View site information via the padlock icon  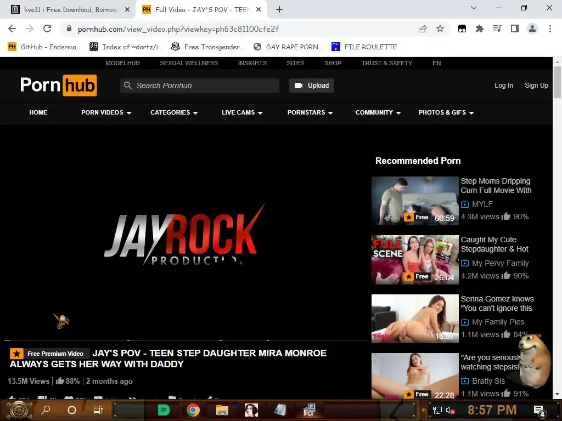[x=69, y=29]
